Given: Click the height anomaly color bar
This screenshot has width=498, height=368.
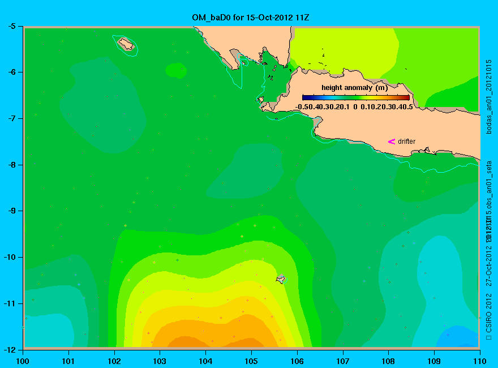Looking at the screenshot, I should 356,97.
